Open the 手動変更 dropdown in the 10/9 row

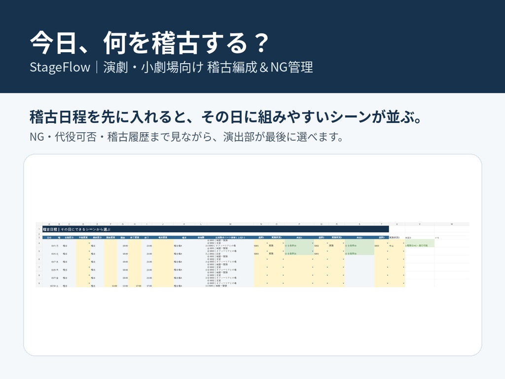(x=89, y=275)
